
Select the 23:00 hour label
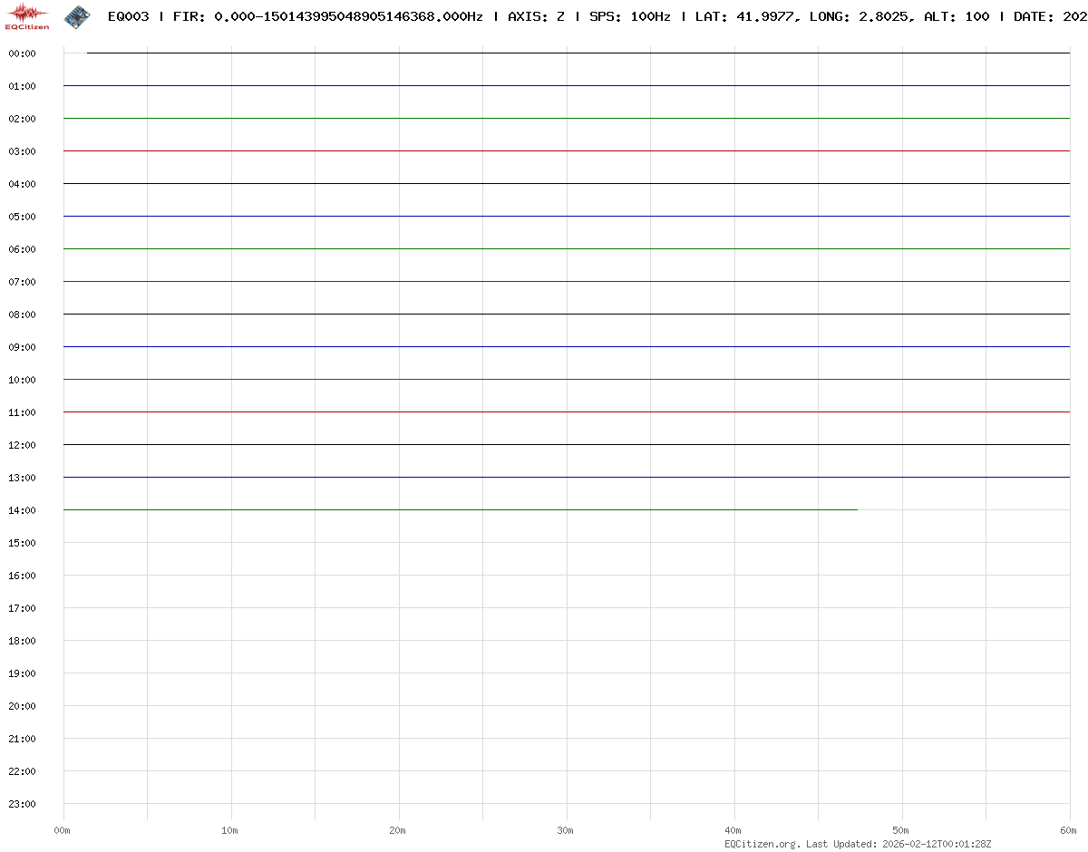pos(22,804)
